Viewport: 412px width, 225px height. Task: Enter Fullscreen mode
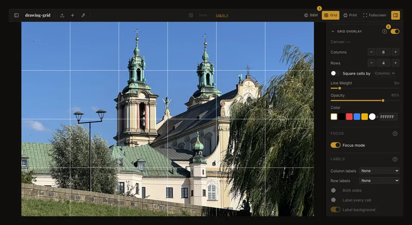click(375, 15)
